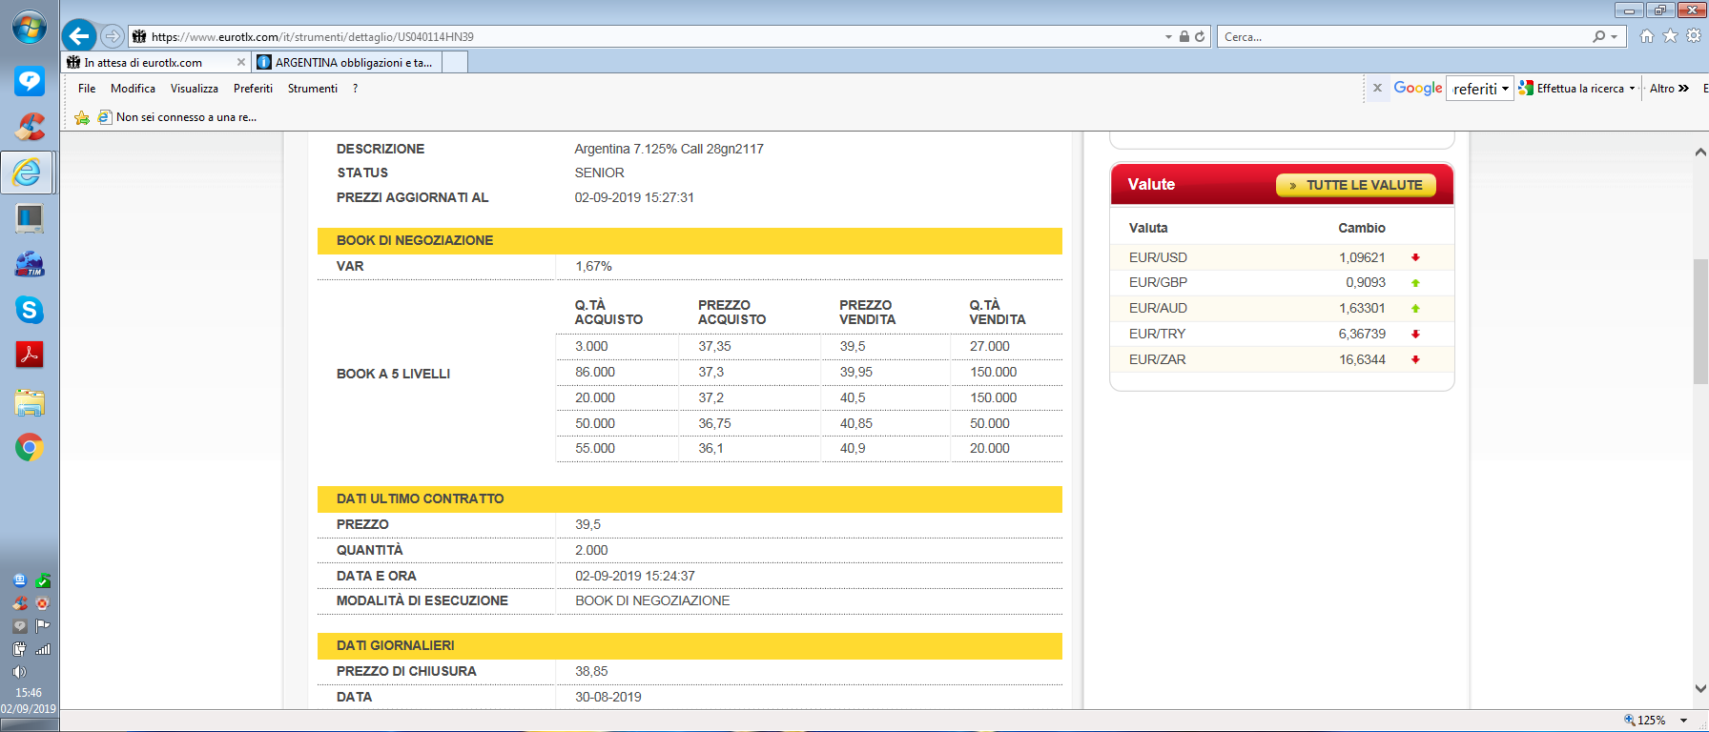Click the best bid price 37,35 cell
The height and width of the screenshot is (732, 1709).
click(714, 346)
